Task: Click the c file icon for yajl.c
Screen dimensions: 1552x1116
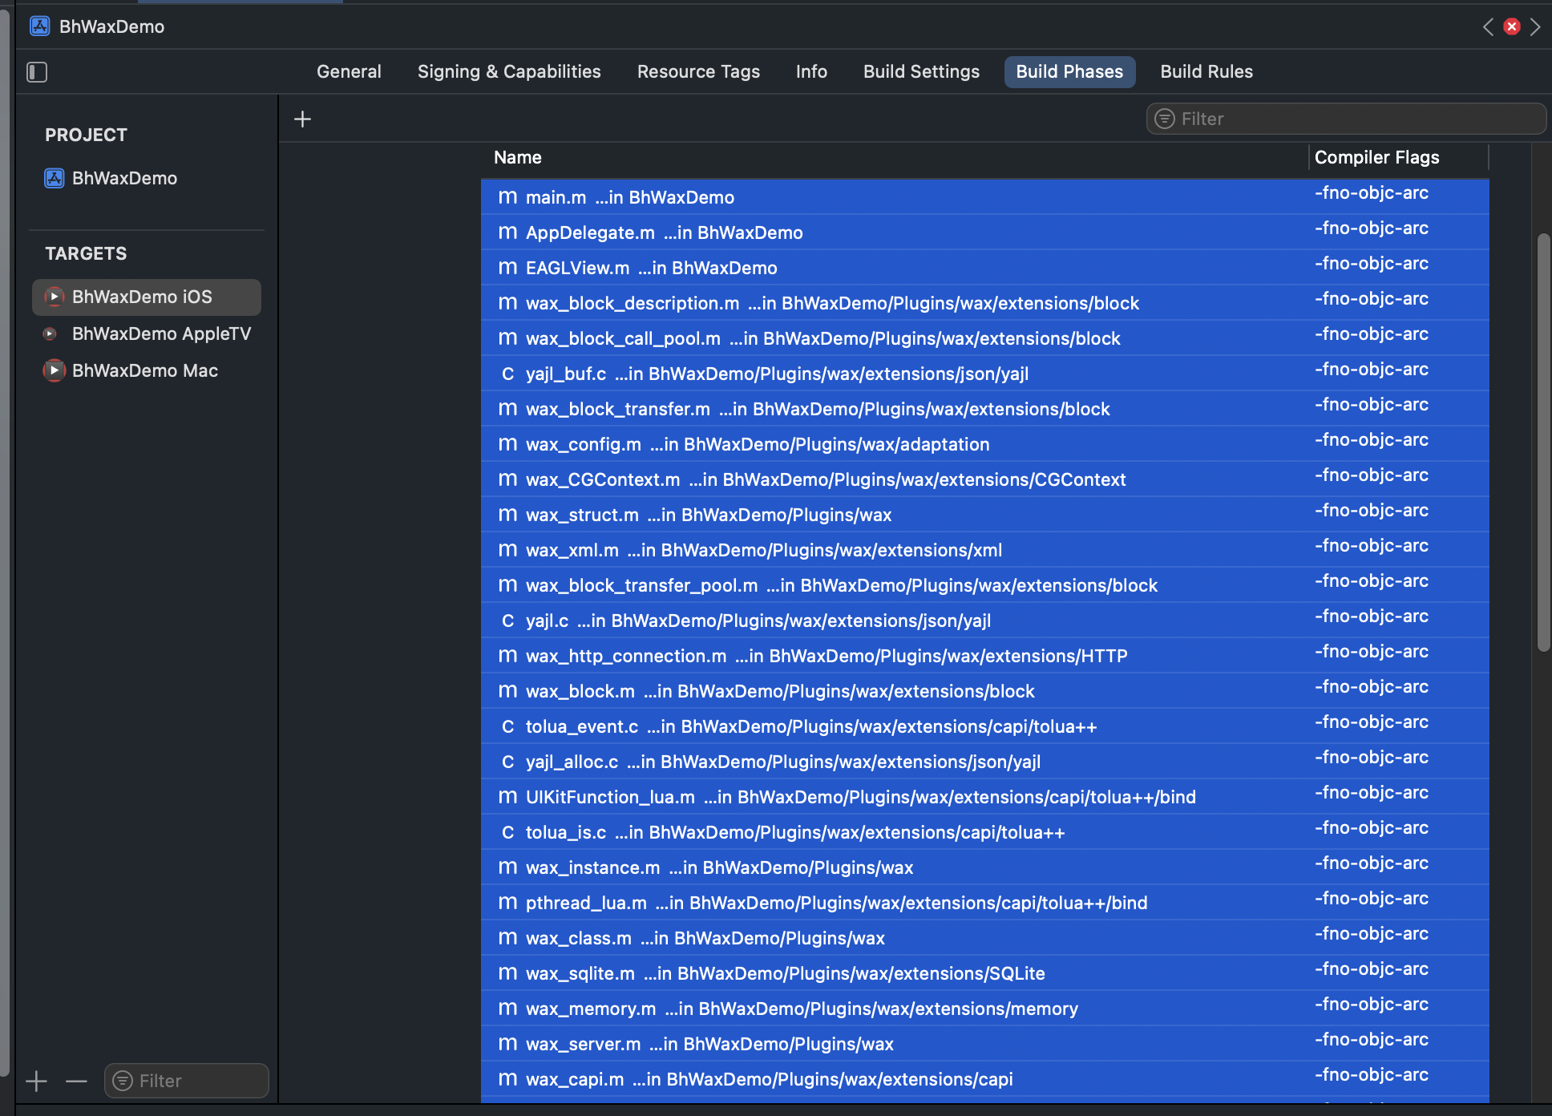Action: pyautogui.click(x=507, y=621)
